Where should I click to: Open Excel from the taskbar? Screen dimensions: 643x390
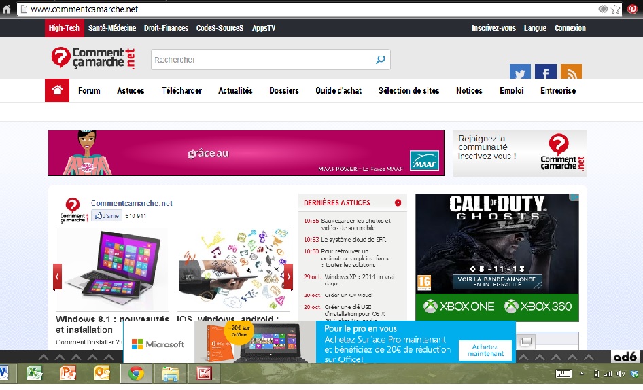[x=35, y=373]
